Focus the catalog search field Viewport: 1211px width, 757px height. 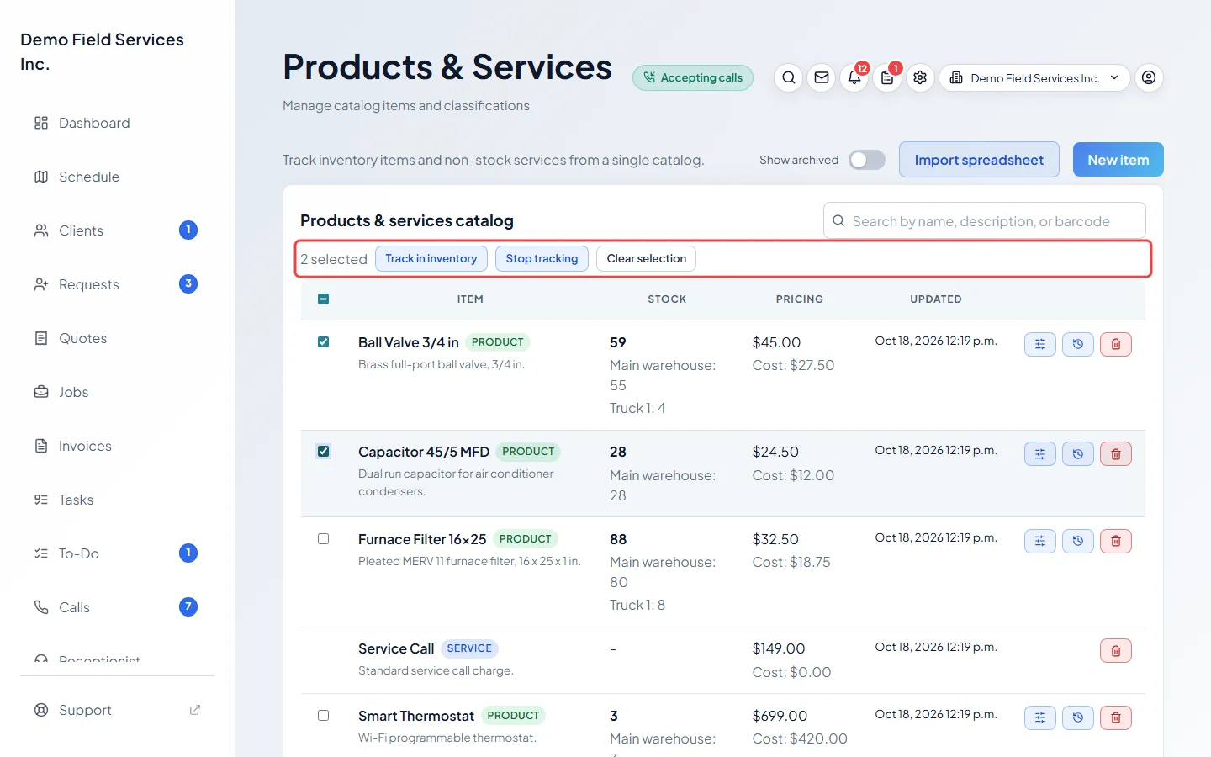click(985, 221)
